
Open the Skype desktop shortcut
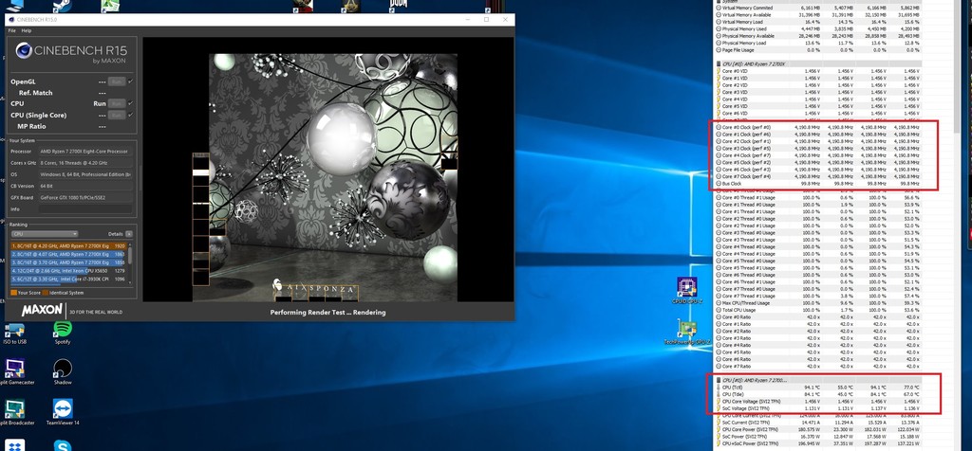[x=62, y=444]
